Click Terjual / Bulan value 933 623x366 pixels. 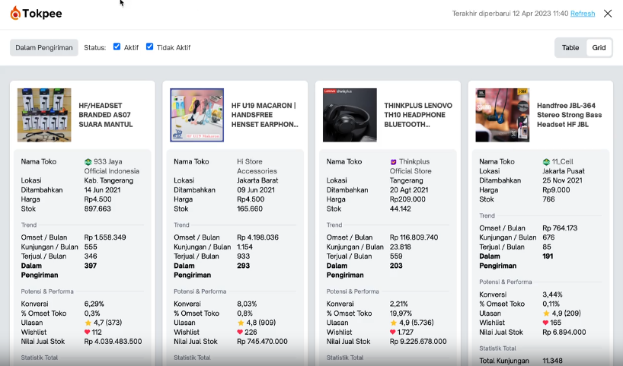pos(243,256)
